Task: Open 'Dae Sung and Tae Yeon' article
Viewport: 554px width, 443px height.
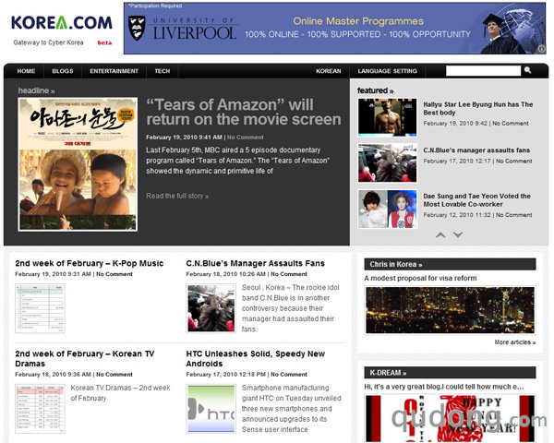Action: (x=476, y=200)
